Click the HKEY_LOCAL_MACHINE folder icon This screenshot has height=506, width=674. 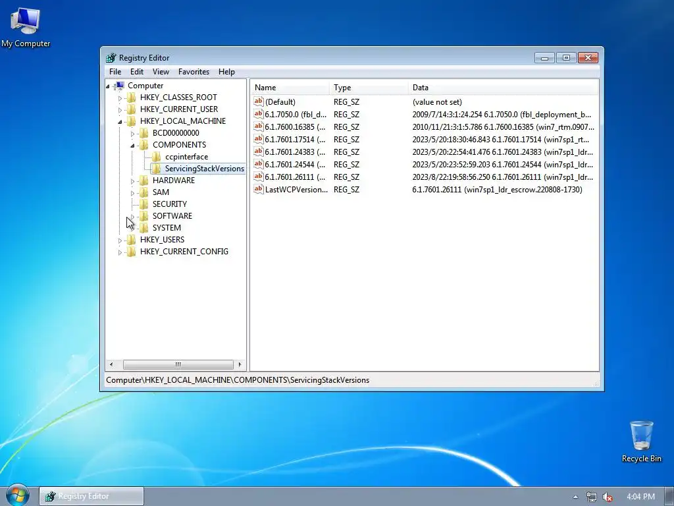(132, 121)
